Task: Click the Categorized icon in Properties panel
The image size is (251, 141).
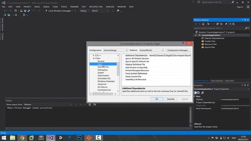Action: 195,93
